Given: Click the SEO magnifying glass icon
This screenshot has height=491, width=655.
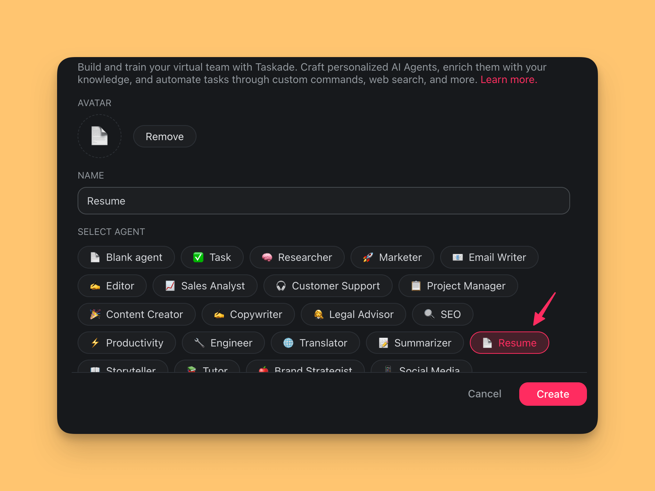Looking at the screenshot, I should (429, 314).
